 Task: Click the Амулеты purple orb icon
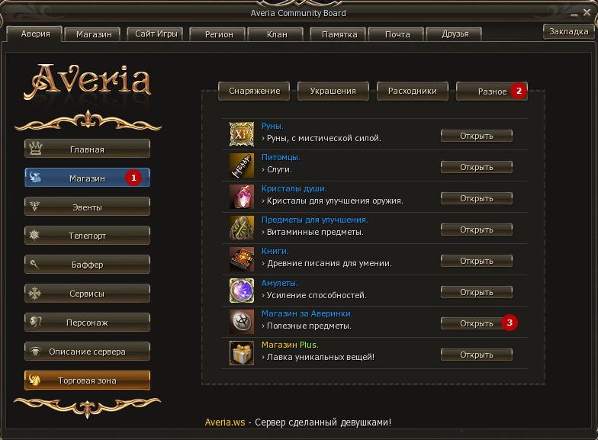(241, 291)
